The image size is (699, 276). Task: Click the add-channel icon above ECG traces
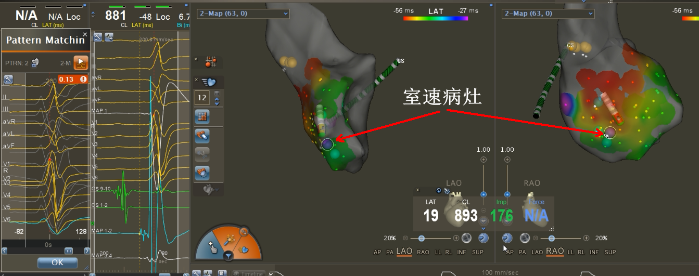(109, 37)
